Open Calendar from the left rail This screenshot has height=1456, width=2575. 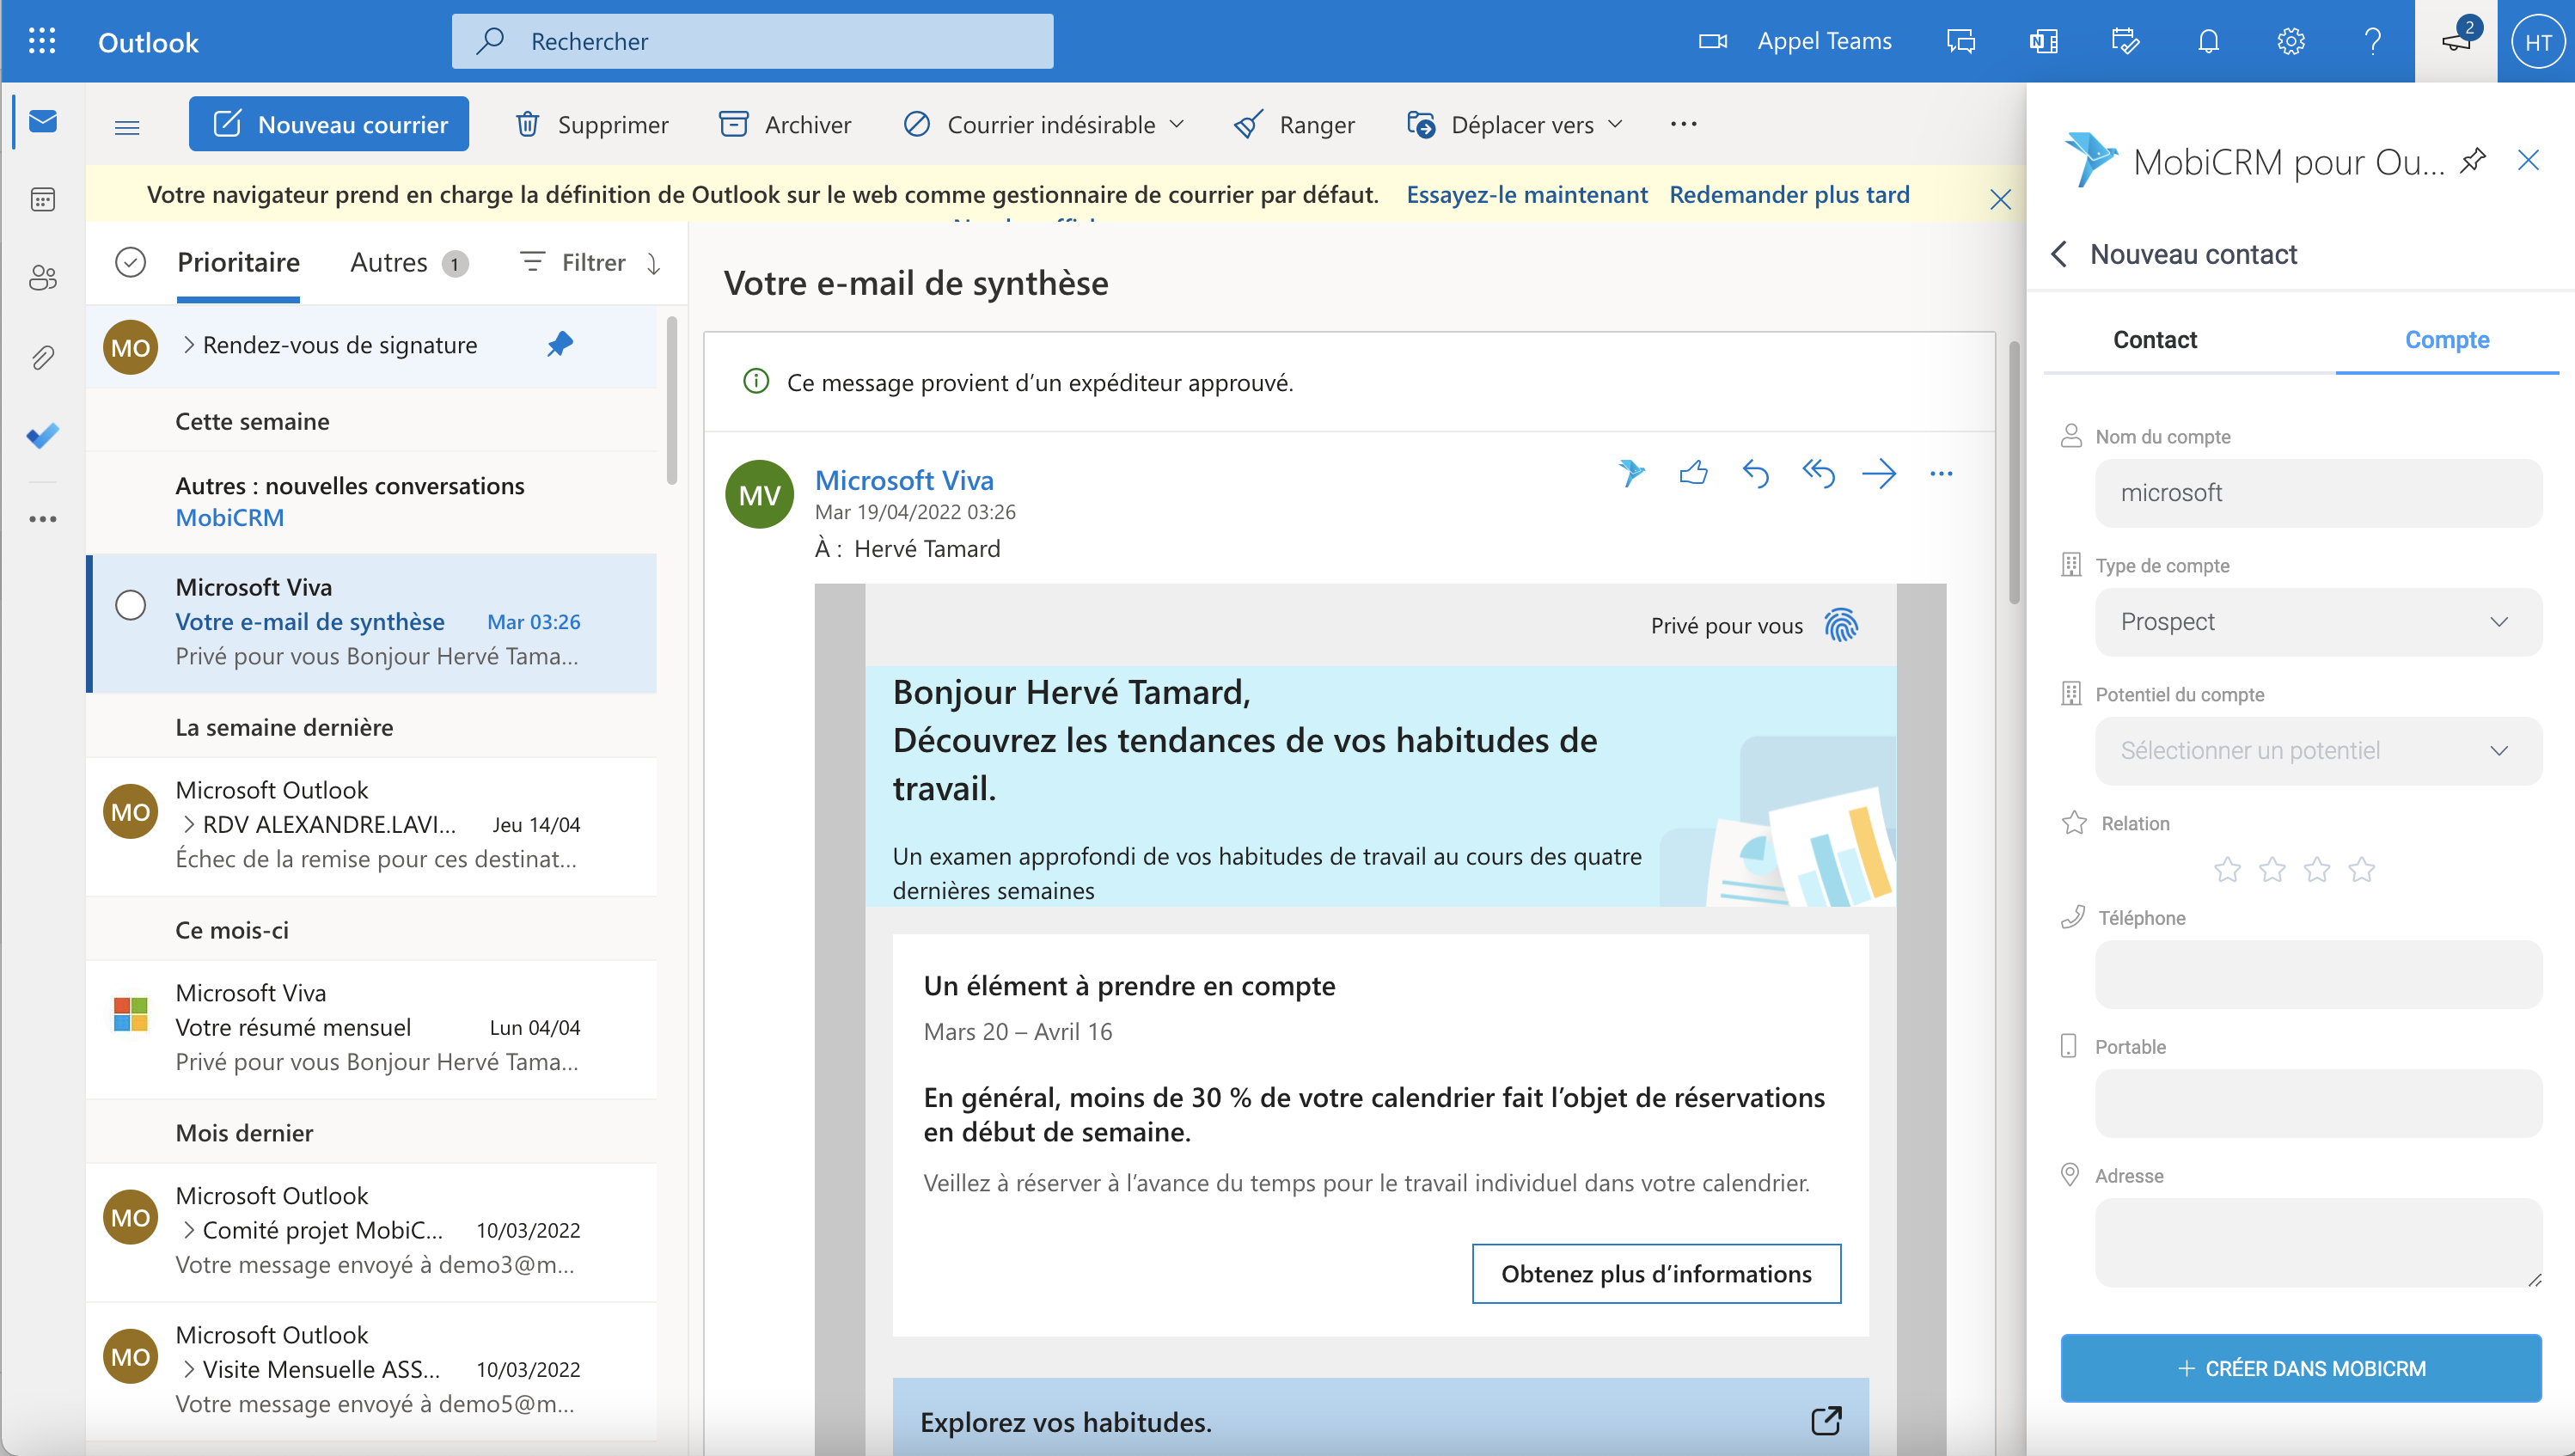[x=42, y=199]
